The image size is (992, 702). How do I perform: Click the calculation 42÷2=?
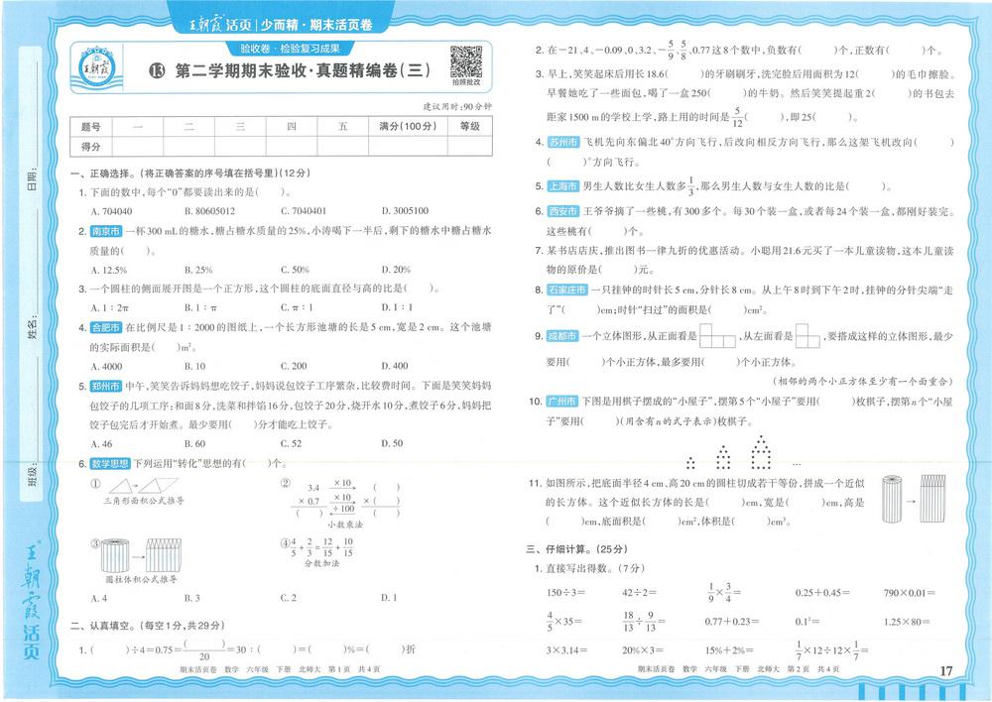(639, 593)
